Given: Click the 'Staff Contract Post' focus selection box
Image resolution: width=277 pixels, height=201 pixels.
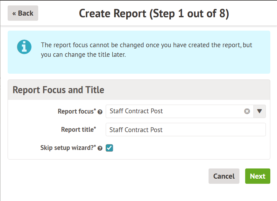Looking at the screenshot, I should (x=175, y=111).
